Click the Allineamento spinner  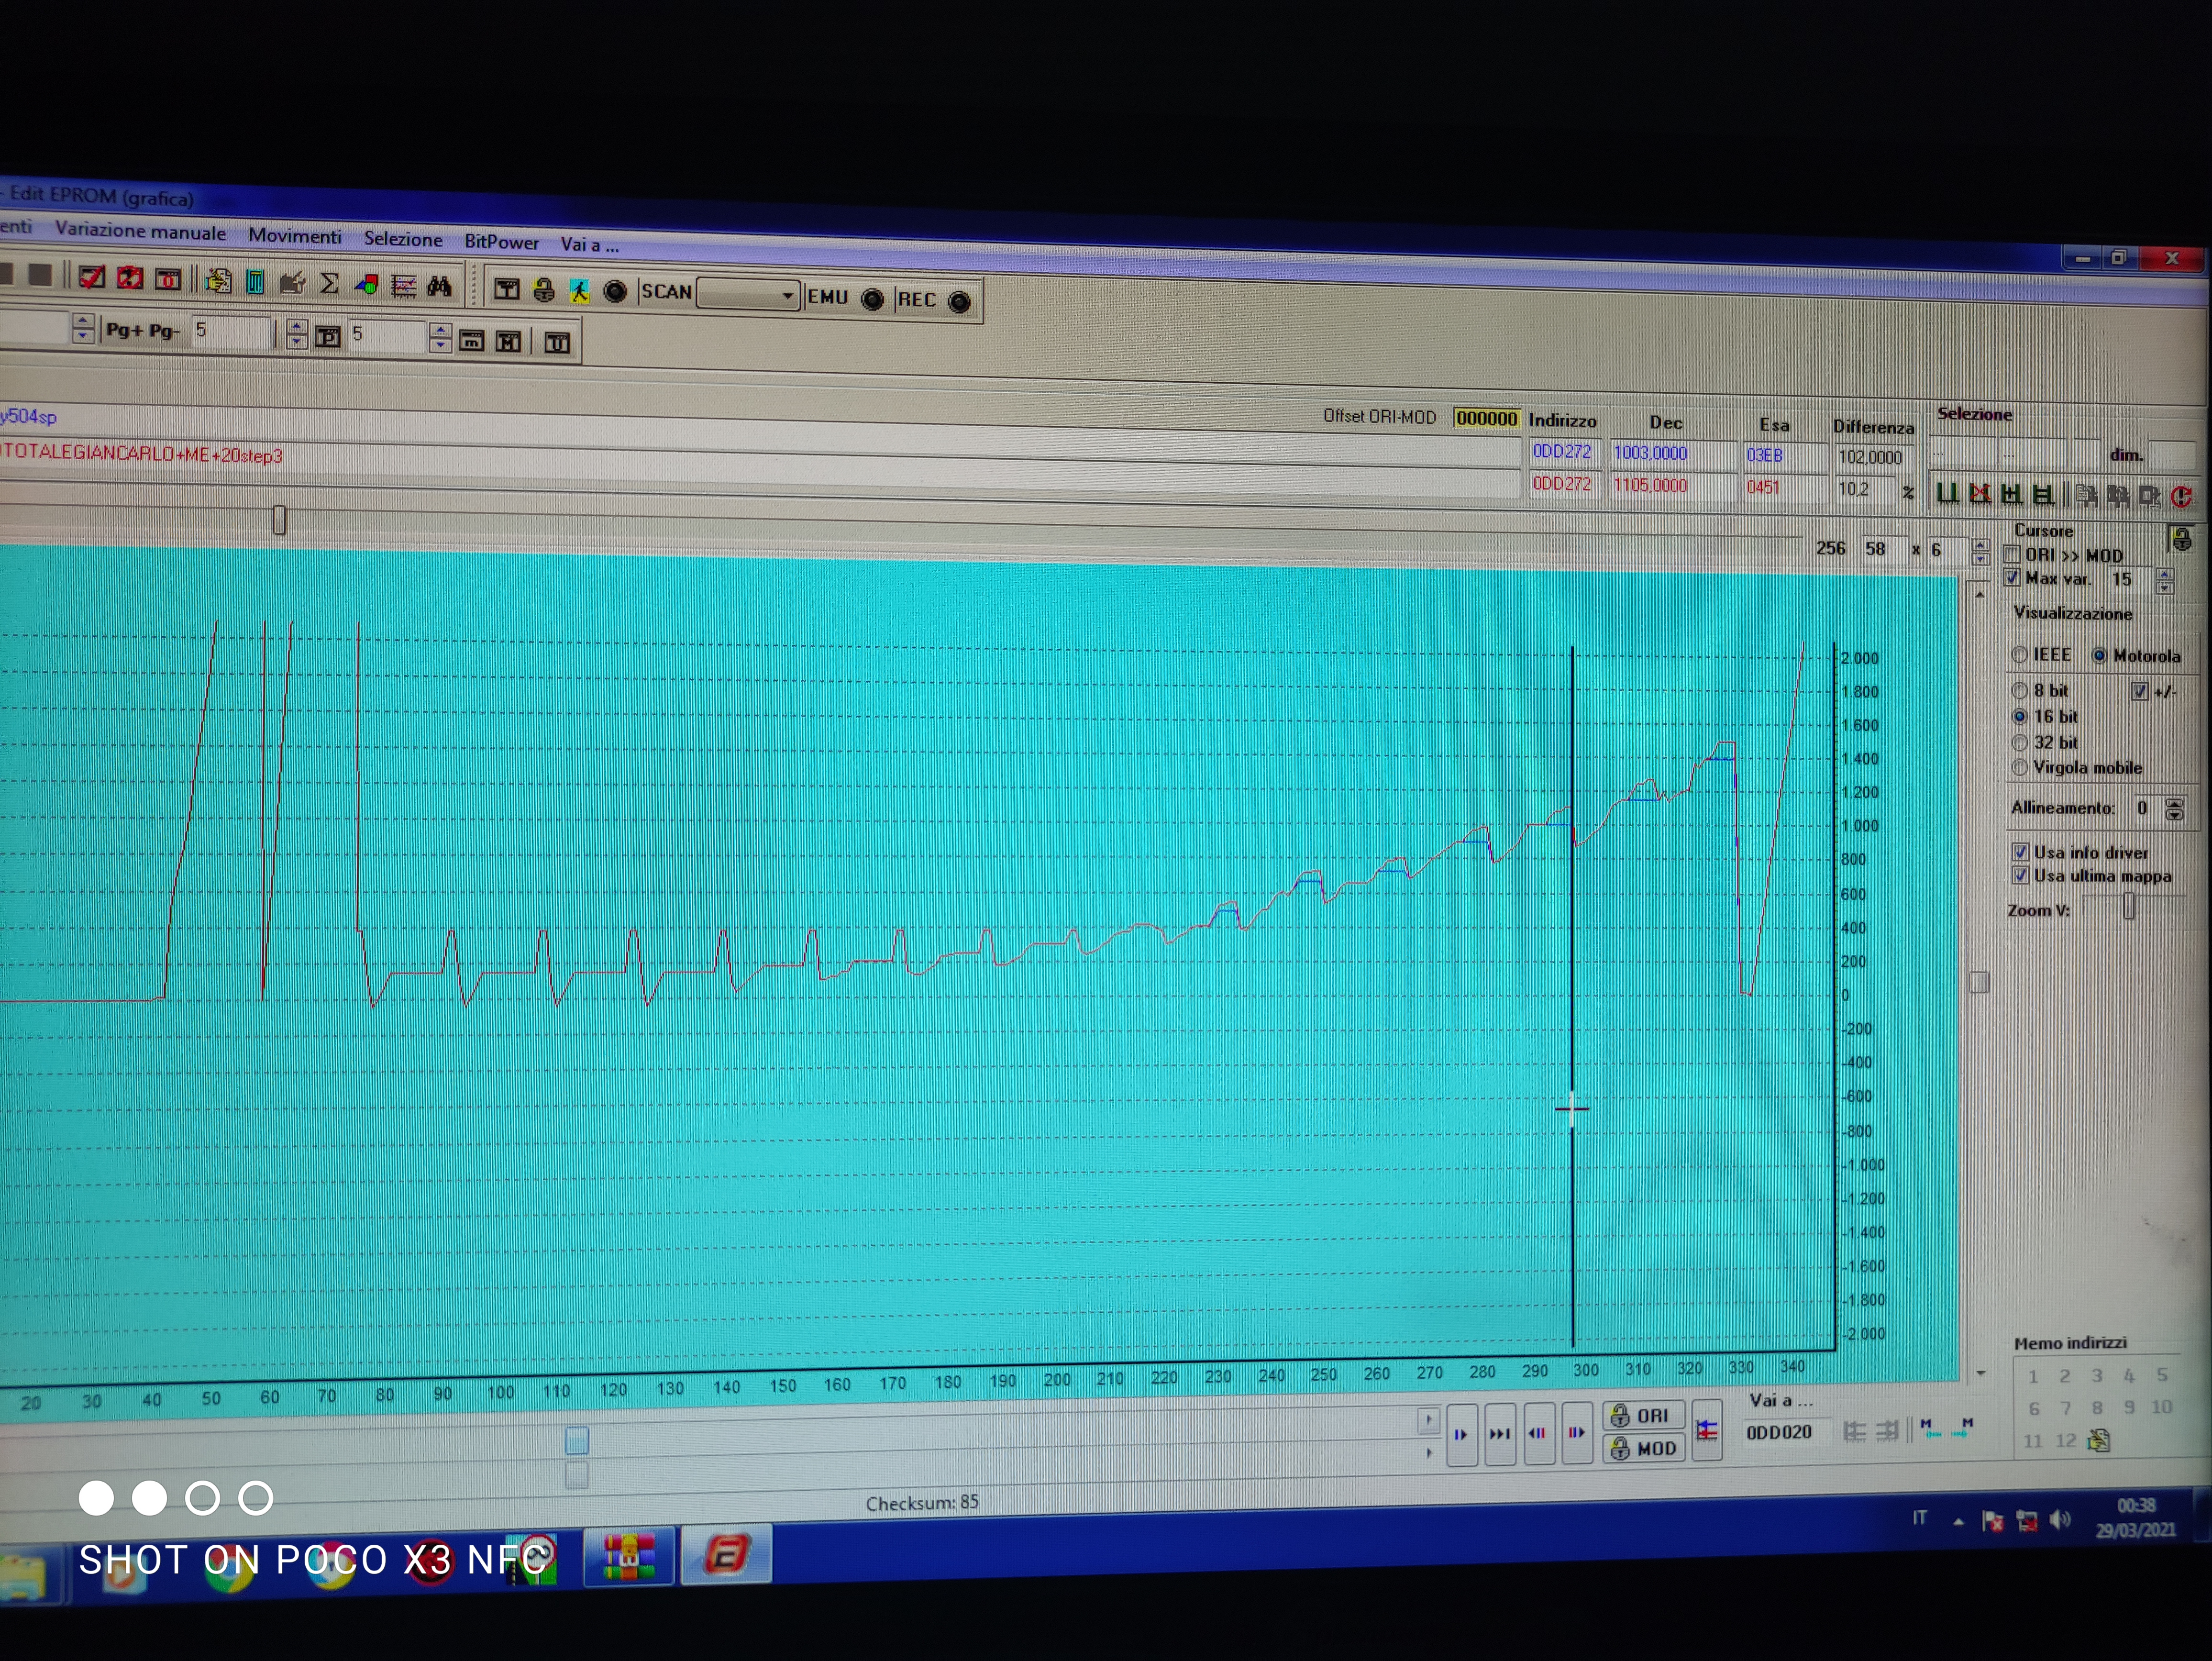2174,809
